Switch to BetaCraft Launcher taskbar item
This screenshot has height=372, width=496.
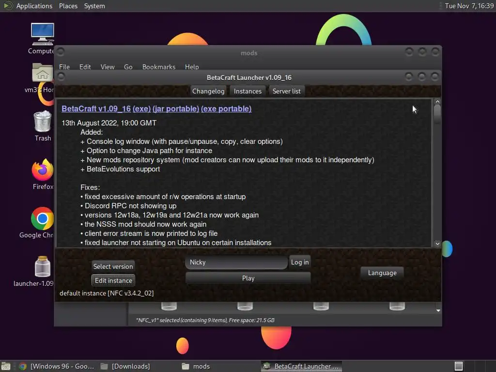(302, 366)
